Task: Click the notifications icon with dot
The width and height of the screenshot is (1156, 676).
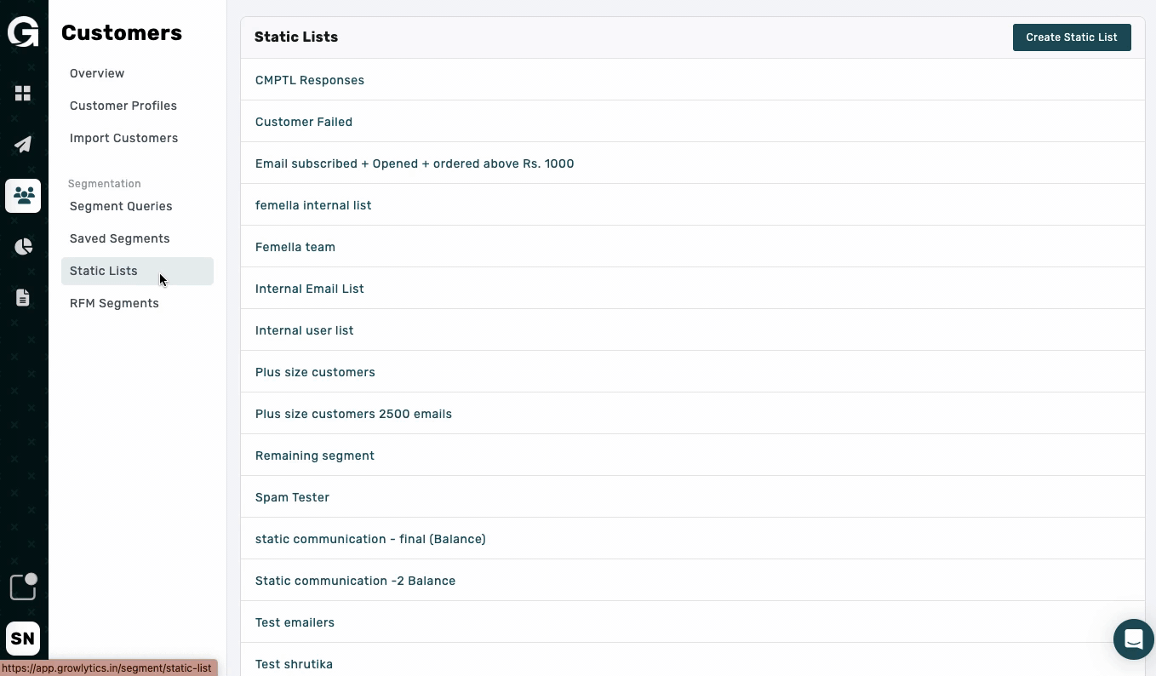Action: click(x=23, y=587)
